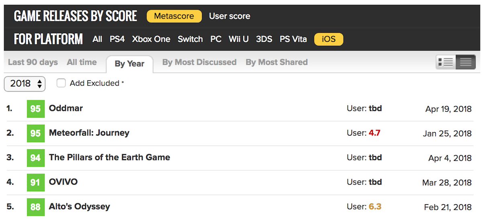This screenshot has width=482, height=219.
Task: Filter platform by All
Action: point(97,39)
